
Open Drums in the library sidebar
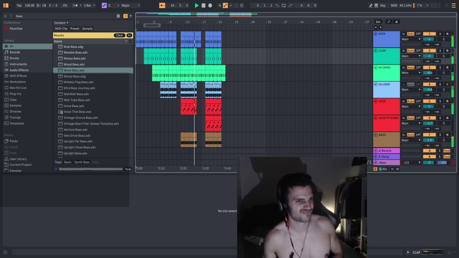click(x=14, y=58)
